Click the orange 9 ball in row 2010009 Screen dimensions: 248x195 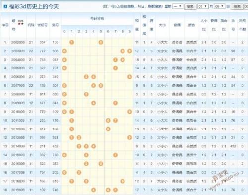click(x=130, y=112)
